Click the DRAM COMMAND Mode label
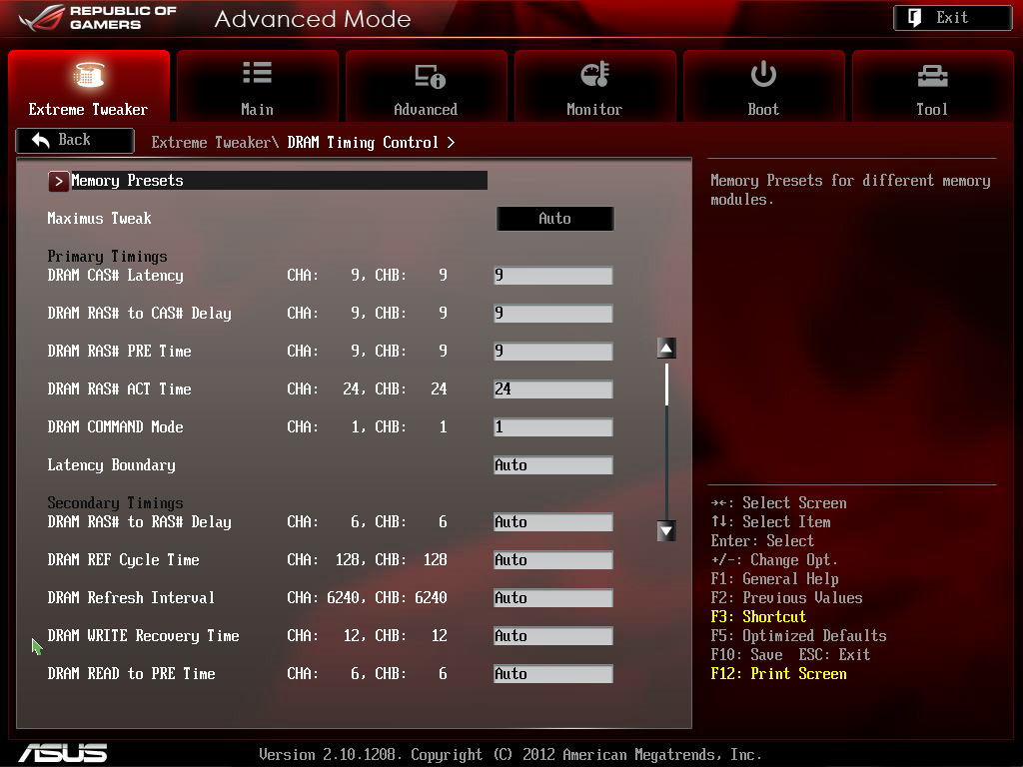Screen dimensions: 1023x767 116,427
